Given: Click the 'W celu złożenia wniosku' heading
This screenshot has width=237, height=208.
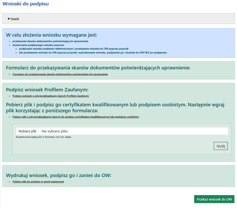Looking at the screenshot, I should 51,35.
